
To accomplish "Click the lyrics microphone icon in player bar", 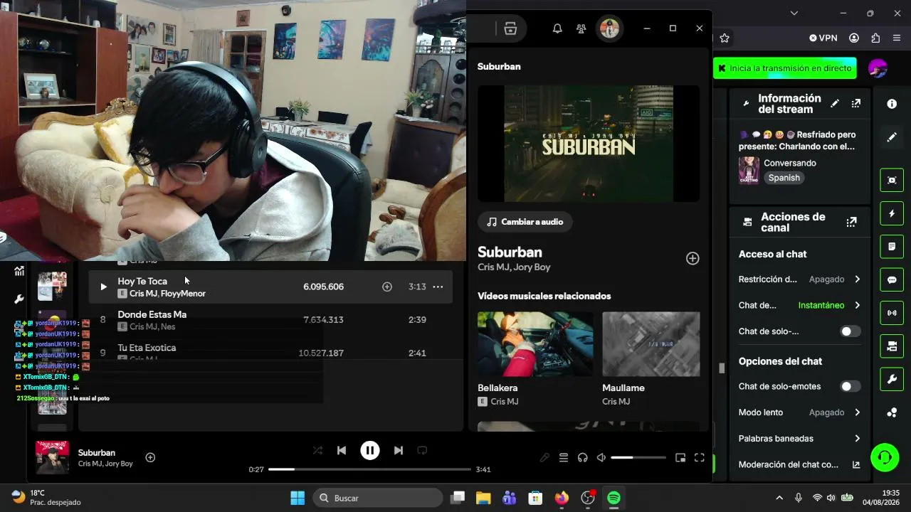I will [544, 458].
